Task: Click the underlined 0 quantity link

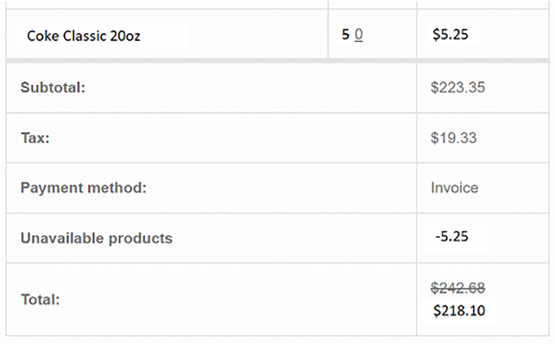Action: (359, 35)
